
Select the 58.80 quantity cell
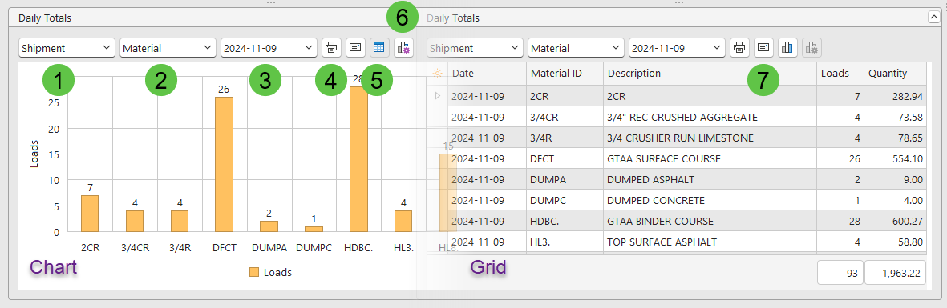[895, 242]
